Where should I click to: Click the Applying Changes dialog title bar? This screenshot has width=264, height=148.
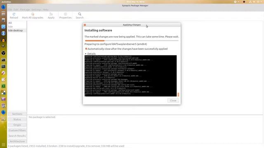(x=132, y=25)
